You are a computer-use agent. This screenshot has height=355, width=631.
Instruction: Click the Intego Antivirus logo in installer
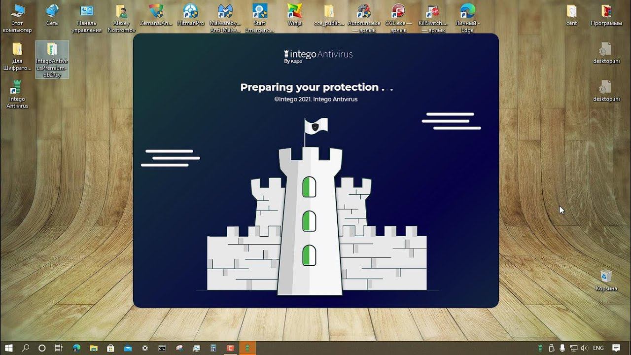tap(318, 56)
